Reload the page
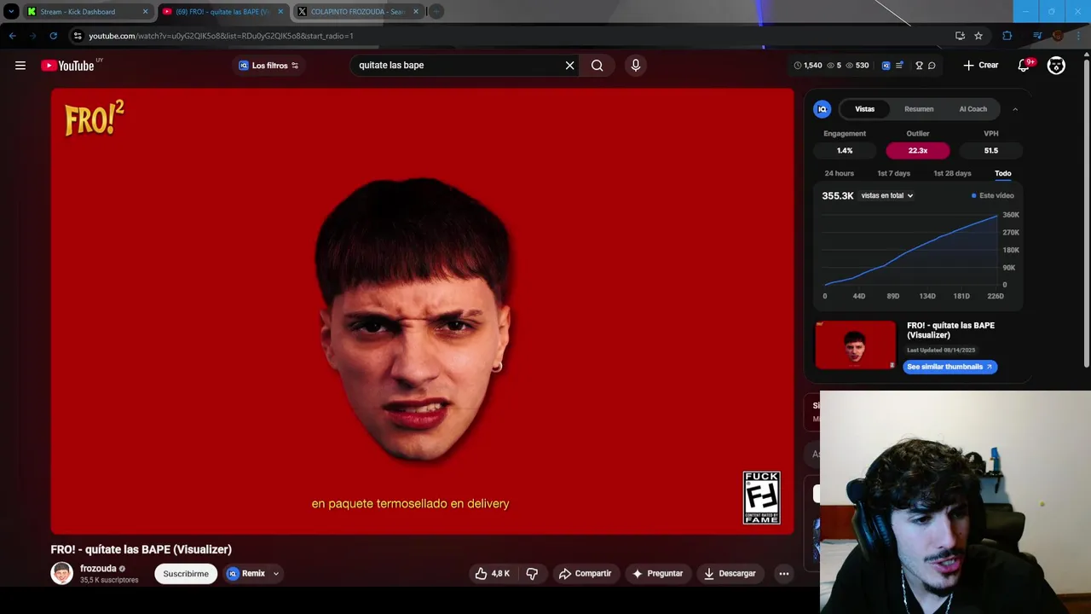This screenshot has height=614, width=1091. (x=53, y=36)
